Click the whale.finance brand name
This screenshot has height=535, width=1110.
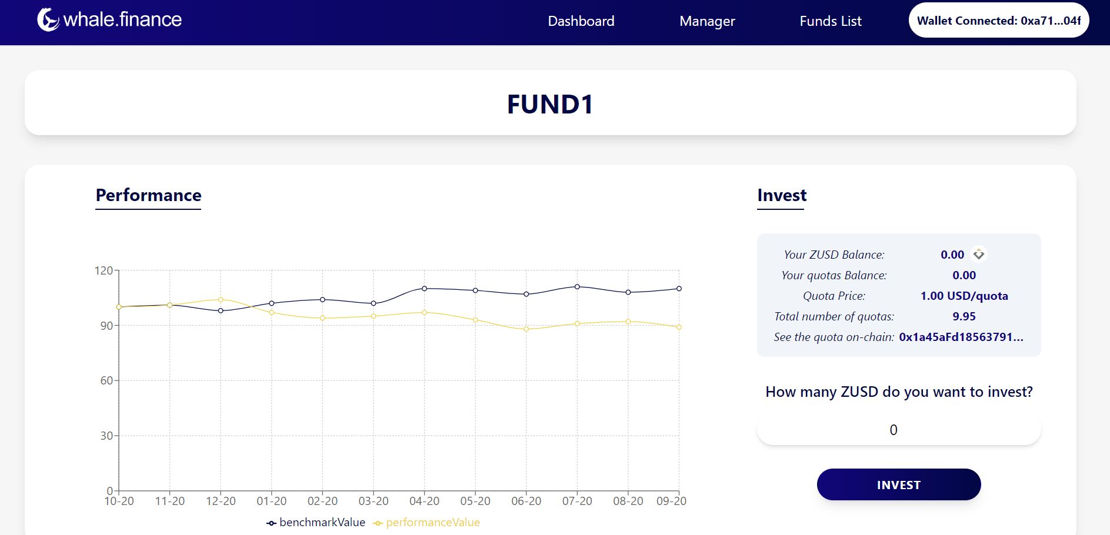click(x=122, y=19)
